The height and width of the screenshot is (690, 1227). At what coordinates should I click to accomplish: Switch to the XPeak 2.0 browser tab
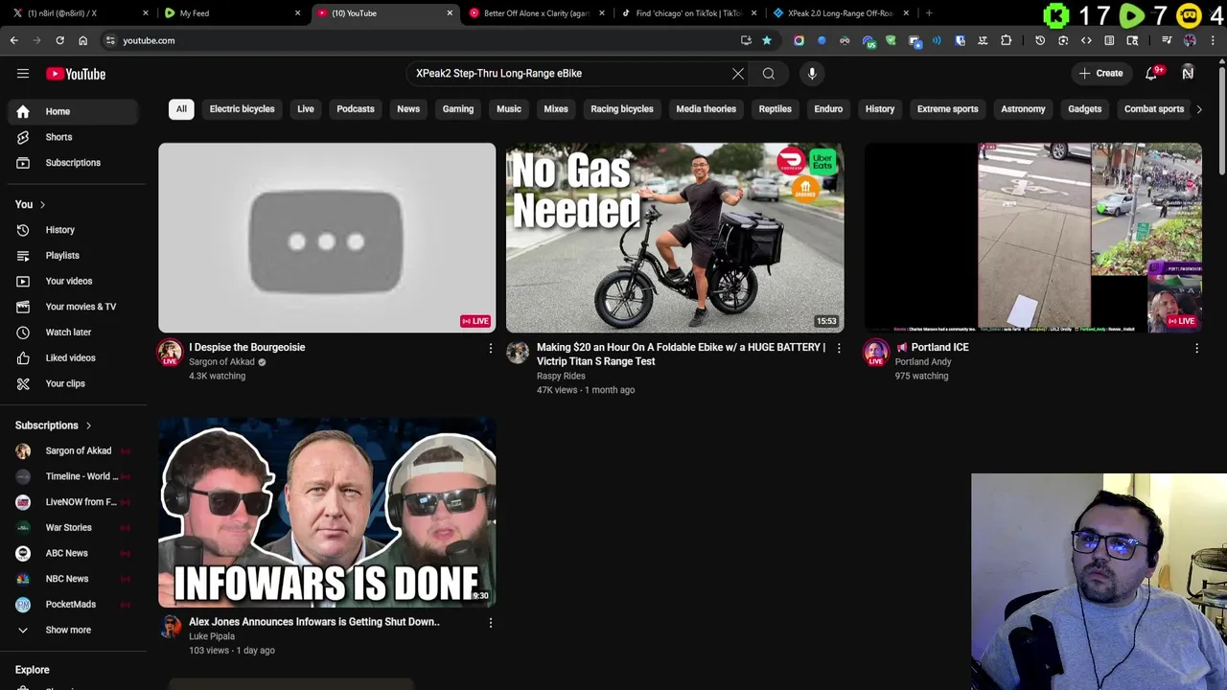(840, 13)
